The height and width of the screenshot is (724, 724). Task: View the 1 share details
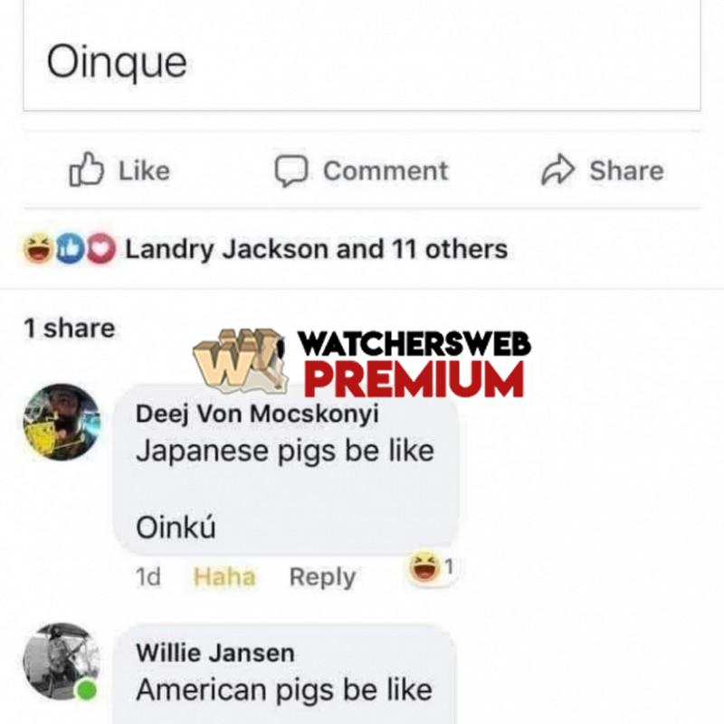(x=70, y=329)
